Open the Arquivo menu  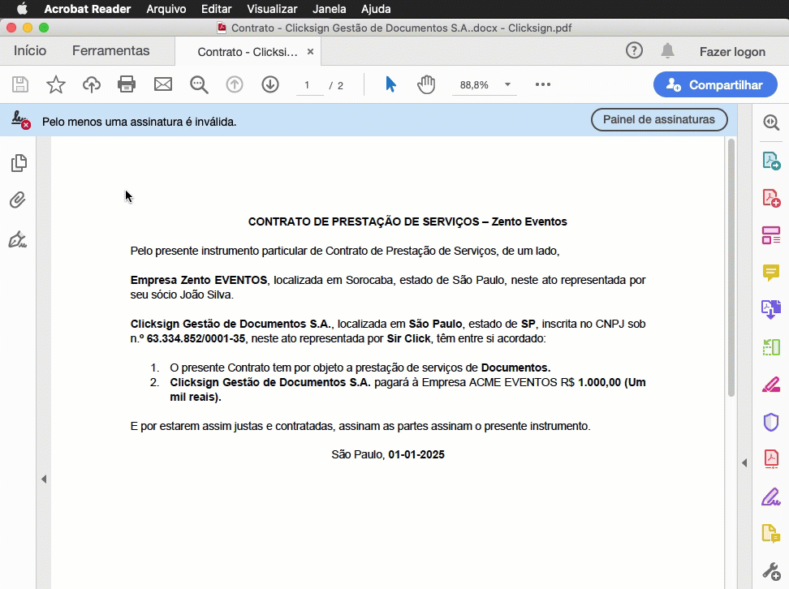(166, 9)
